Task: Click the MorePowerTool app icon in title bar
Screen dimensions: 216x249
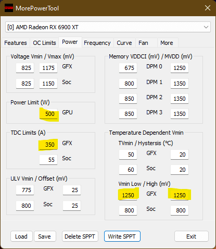Action: (9, 8)
